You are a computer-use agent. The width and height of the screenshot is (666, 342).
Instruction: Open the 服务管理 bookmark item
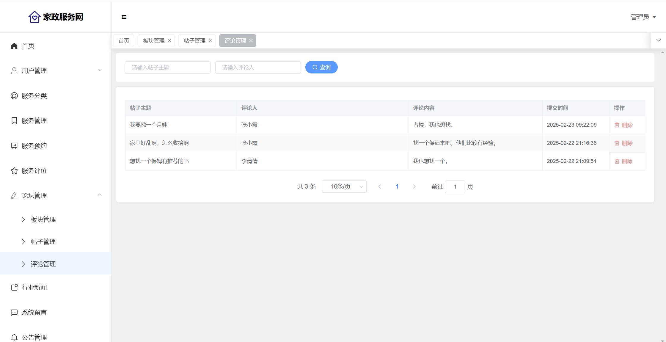click(34, 121)
